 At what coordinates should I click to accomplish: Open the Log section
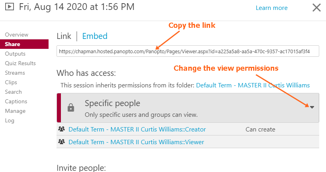[x=10, y=120]
